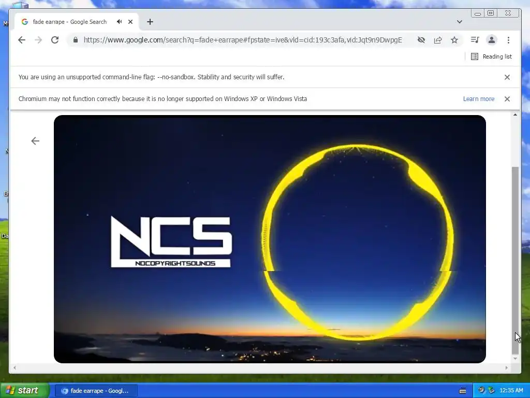
Task: Open the media controls icon
Action: (475, 40)
